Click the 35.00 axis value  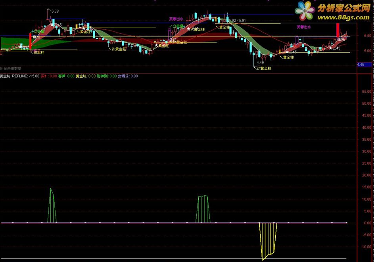(366, 140)
